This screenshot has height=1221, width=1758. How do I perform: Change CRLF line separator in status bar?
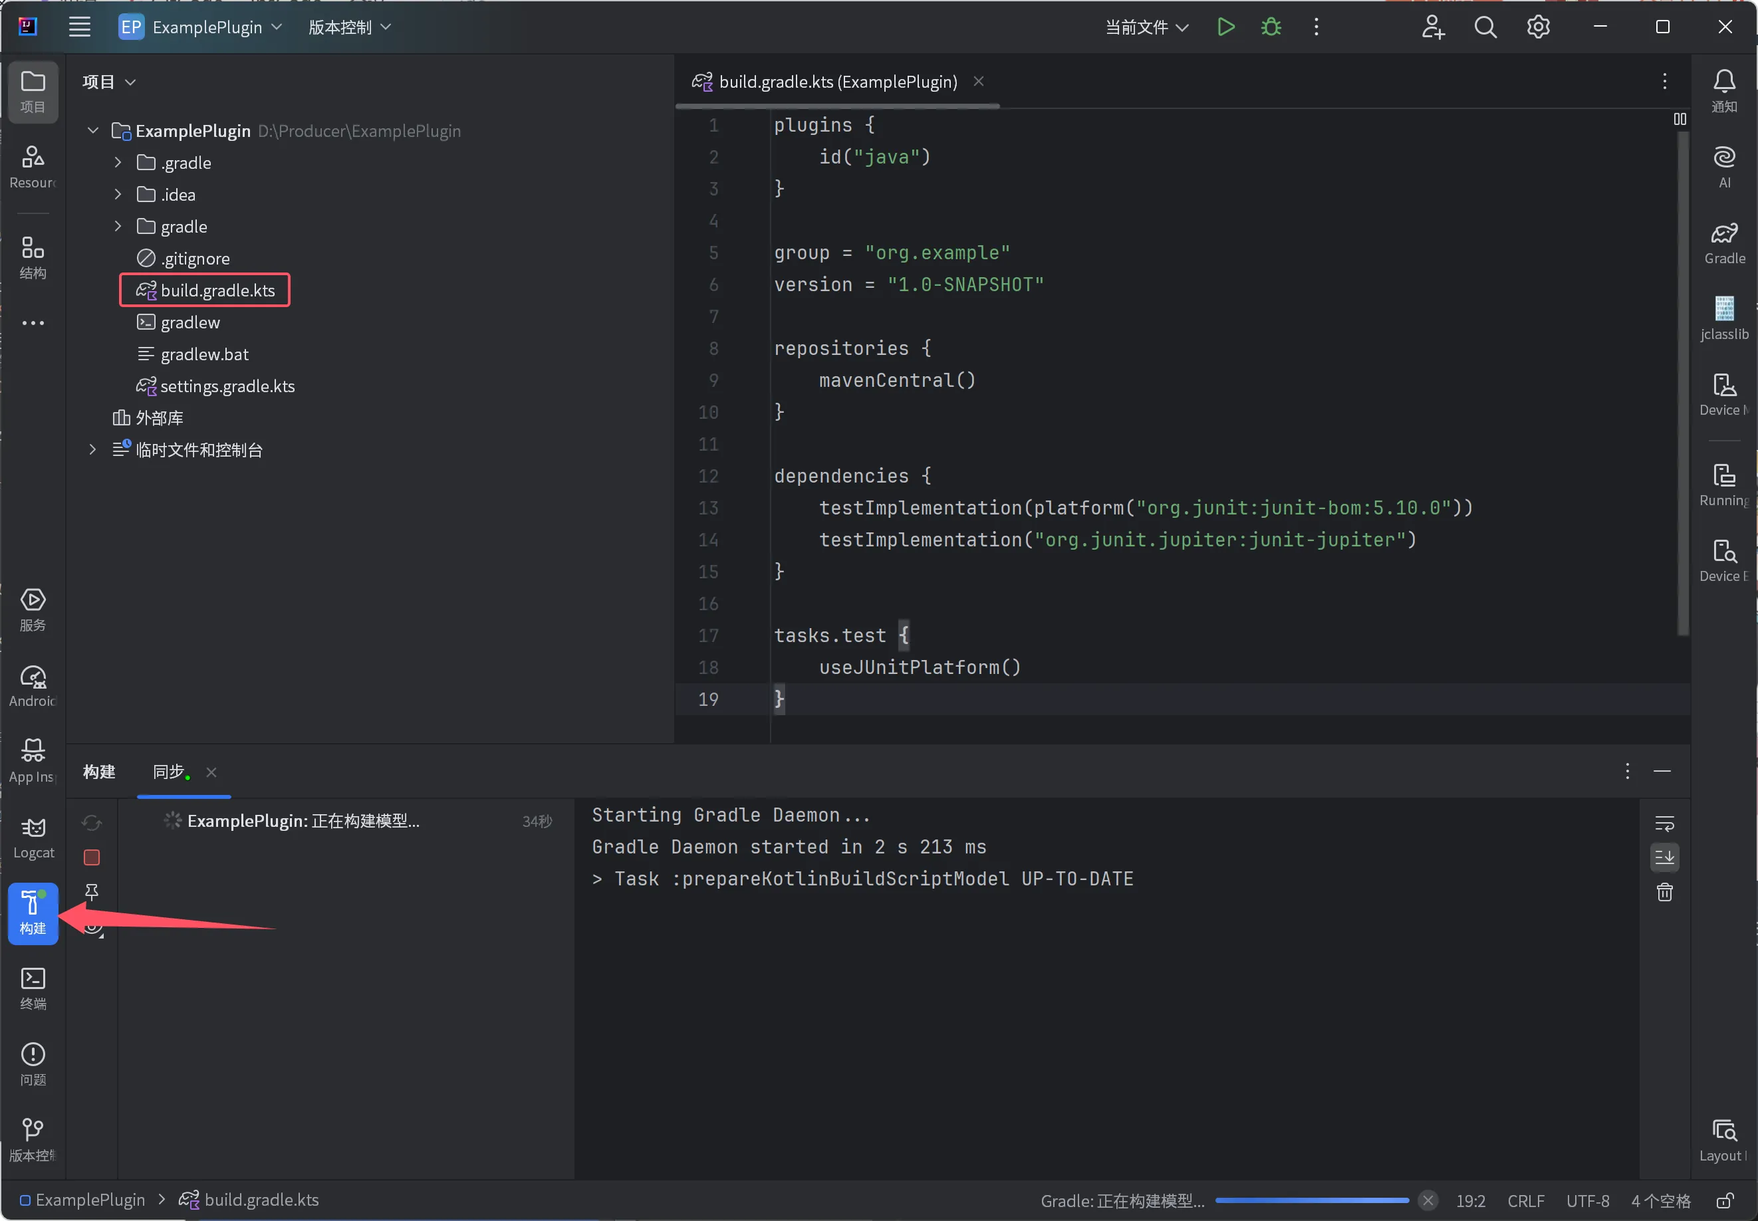(x=1525, y=1200)
